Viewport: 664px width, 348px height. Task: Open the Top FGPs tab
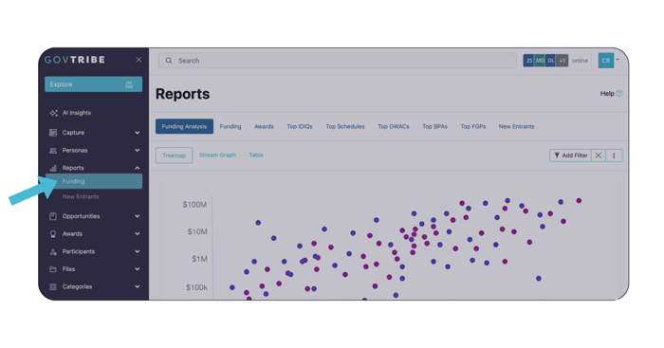473,126
